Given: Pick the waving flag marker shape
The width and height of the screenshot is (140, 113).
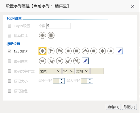Looking at the screenshot, I should (60, 51).
